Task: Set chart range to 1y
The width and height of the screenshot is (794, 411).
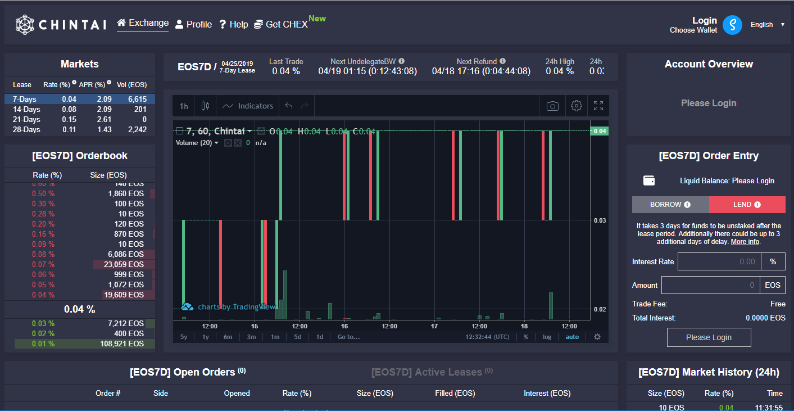Action: click(206, 337)
